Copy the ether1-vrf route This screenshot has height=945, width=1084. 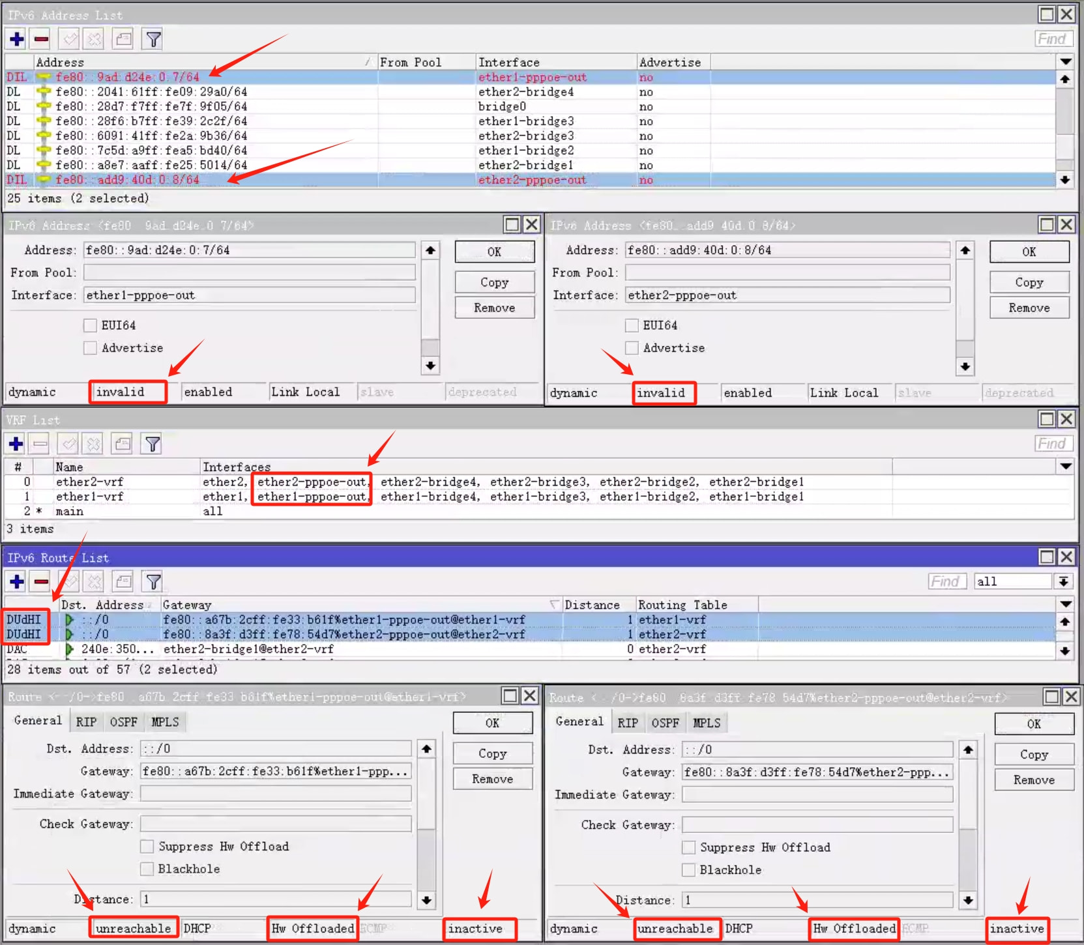click(493, 753)
